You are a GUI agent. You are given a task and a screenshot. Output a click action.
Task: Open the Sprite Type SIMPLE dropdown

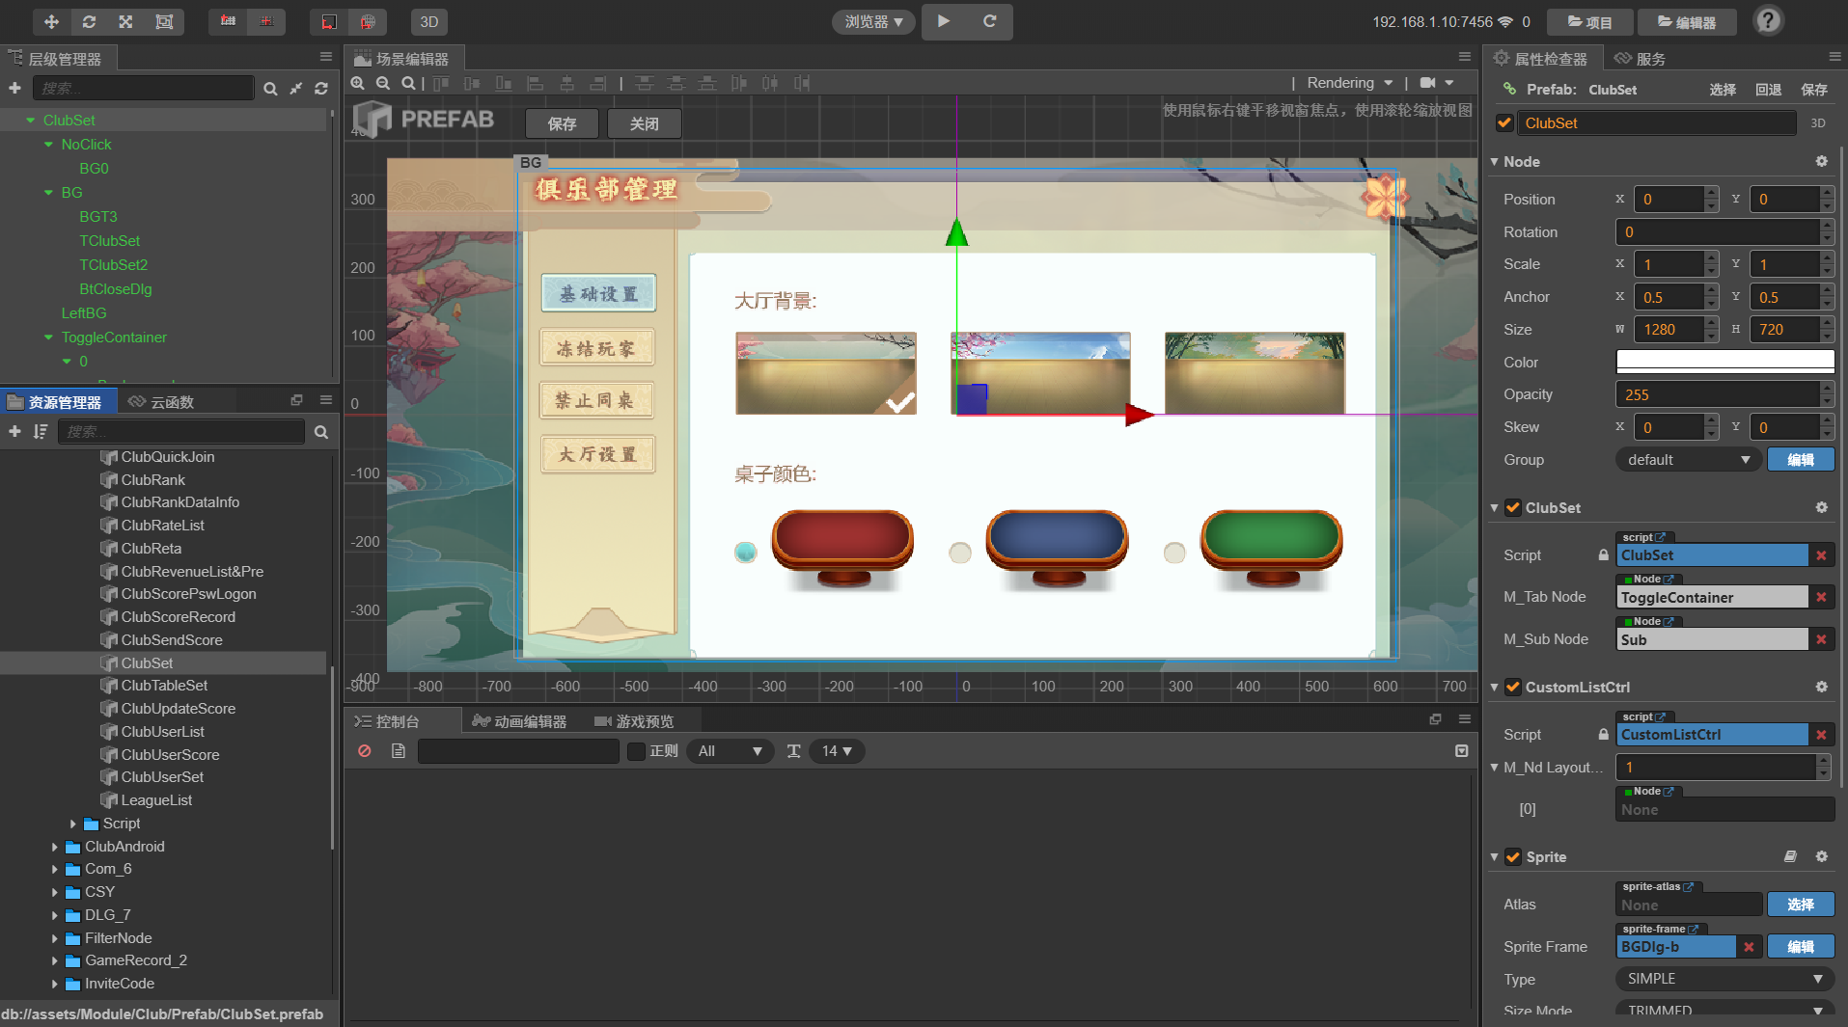click(1724, 979)
